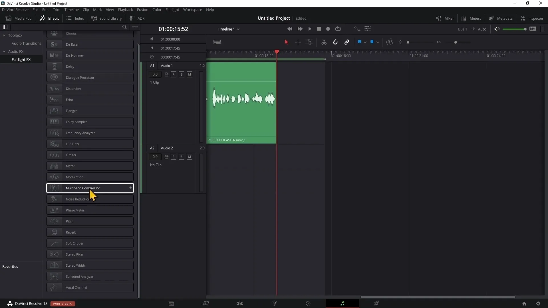The image size is (548, 308).
Task: Click the Noise Reduction effect icon
Action: pos(54,199)
